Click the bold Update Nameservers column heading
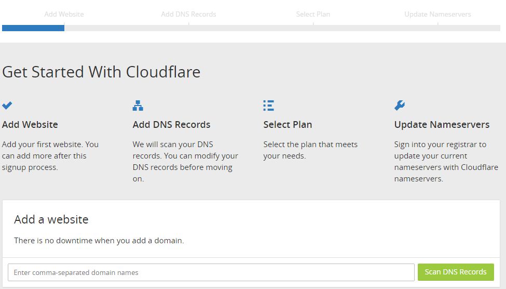Viewport: 506px width, 289px height. pyautogui.click(x=442, y=125)
